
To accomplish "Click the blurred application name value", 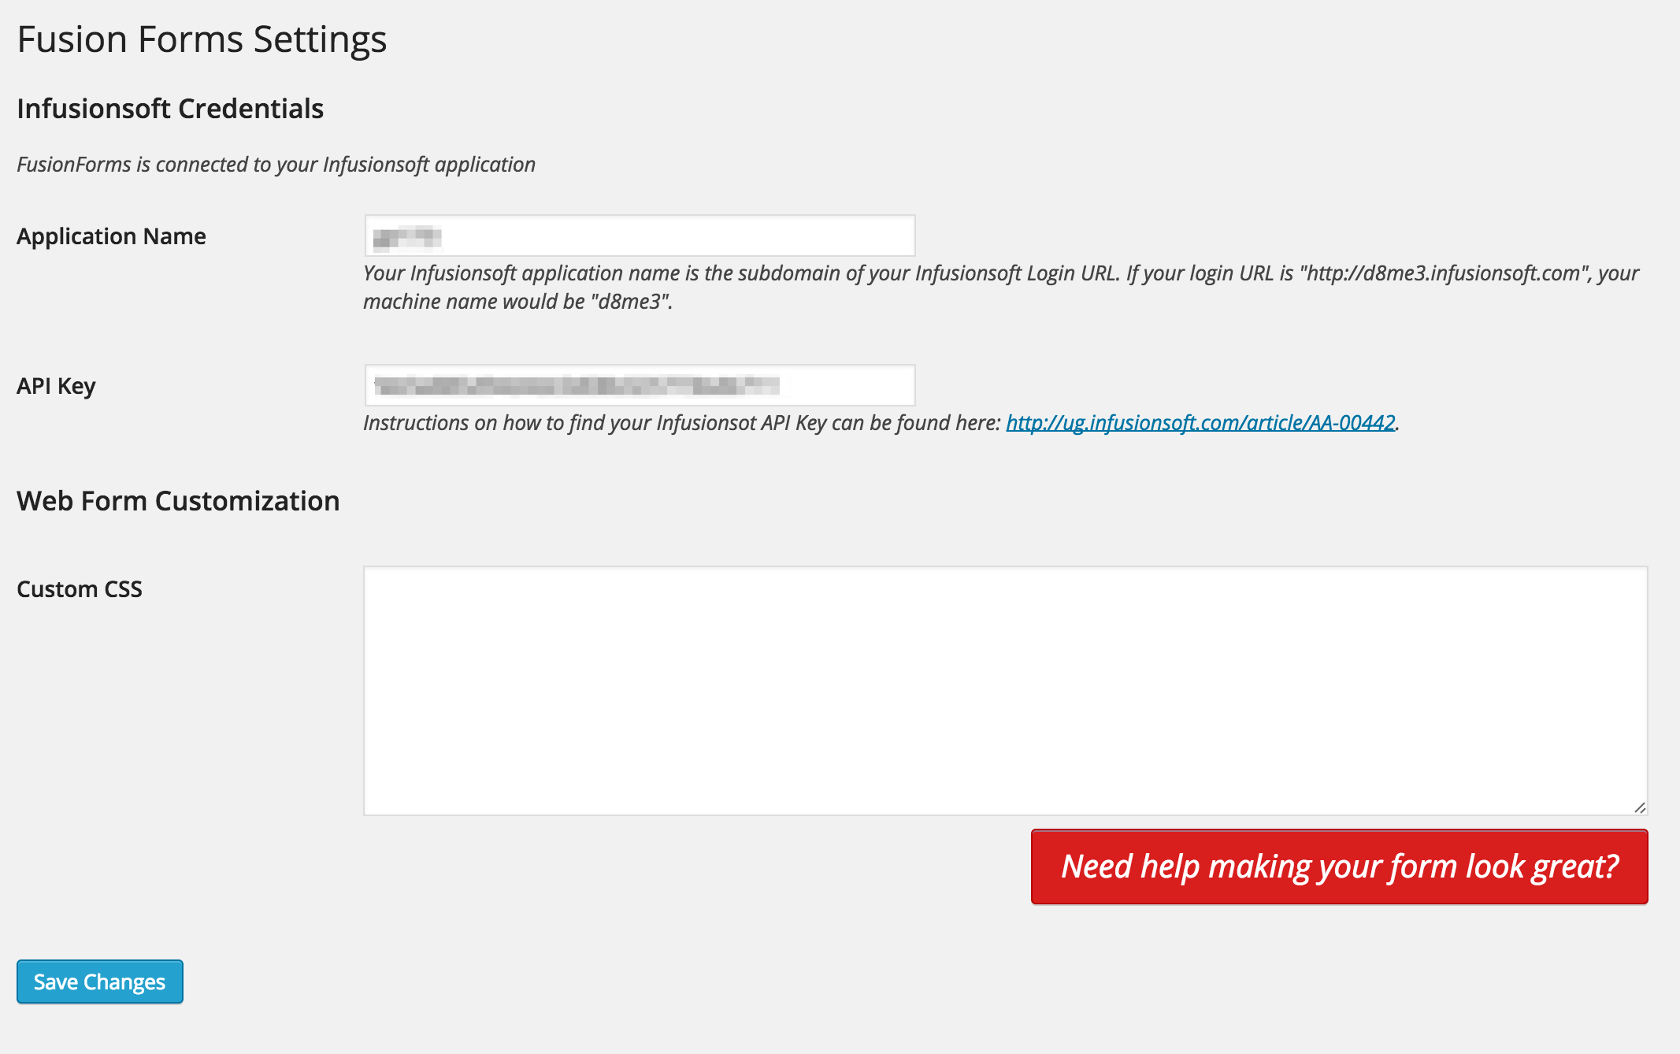I will tap(407, 236).
